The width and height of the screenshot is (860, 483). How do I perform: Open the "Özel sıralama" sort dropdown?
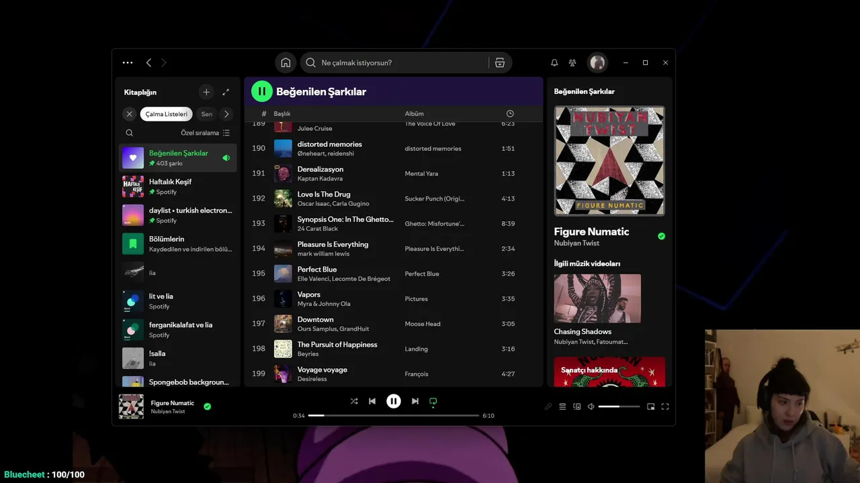click(205, 133)
